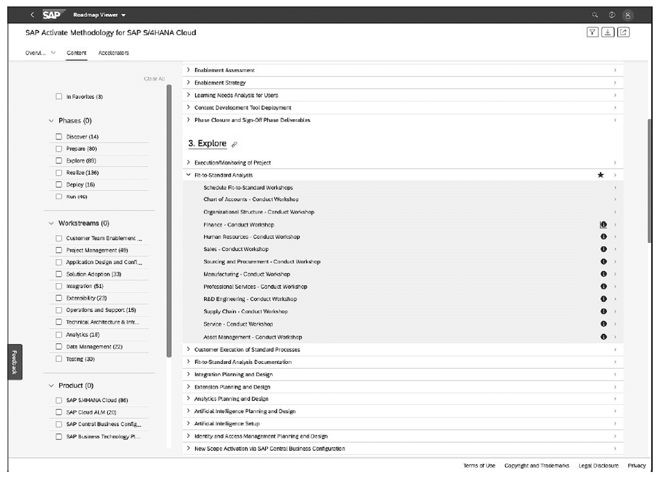Click info icon for Finance - Conduct Workshop
This screenshot has width=660, height=479.
click(x=603, y=225)
